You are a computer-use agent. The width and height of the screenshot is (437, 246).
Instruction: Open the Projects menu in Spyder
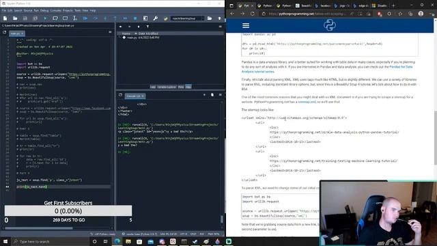pos(68,11)
